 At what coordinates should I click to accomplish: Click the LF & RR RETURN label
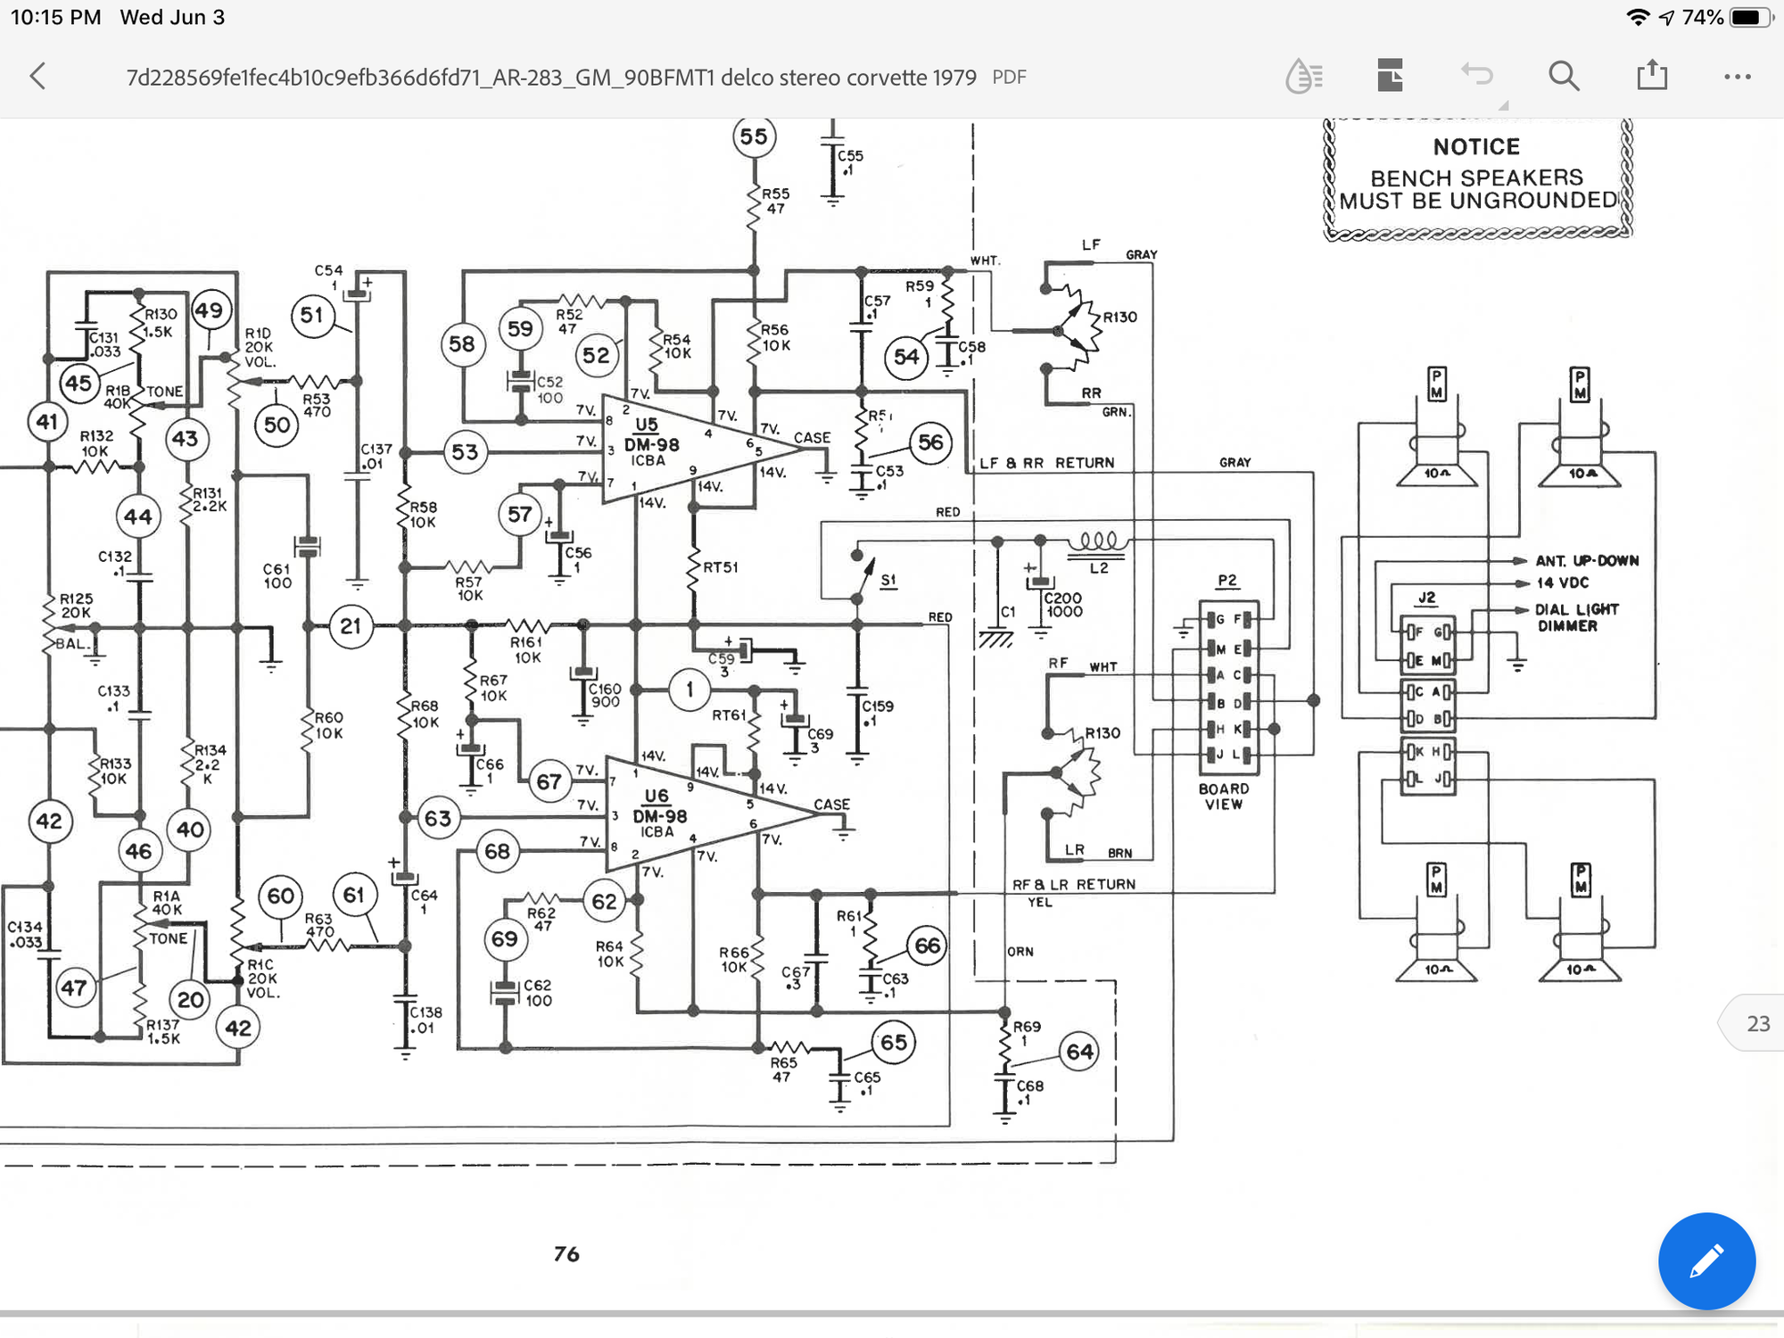click(x=1047, y=463)
